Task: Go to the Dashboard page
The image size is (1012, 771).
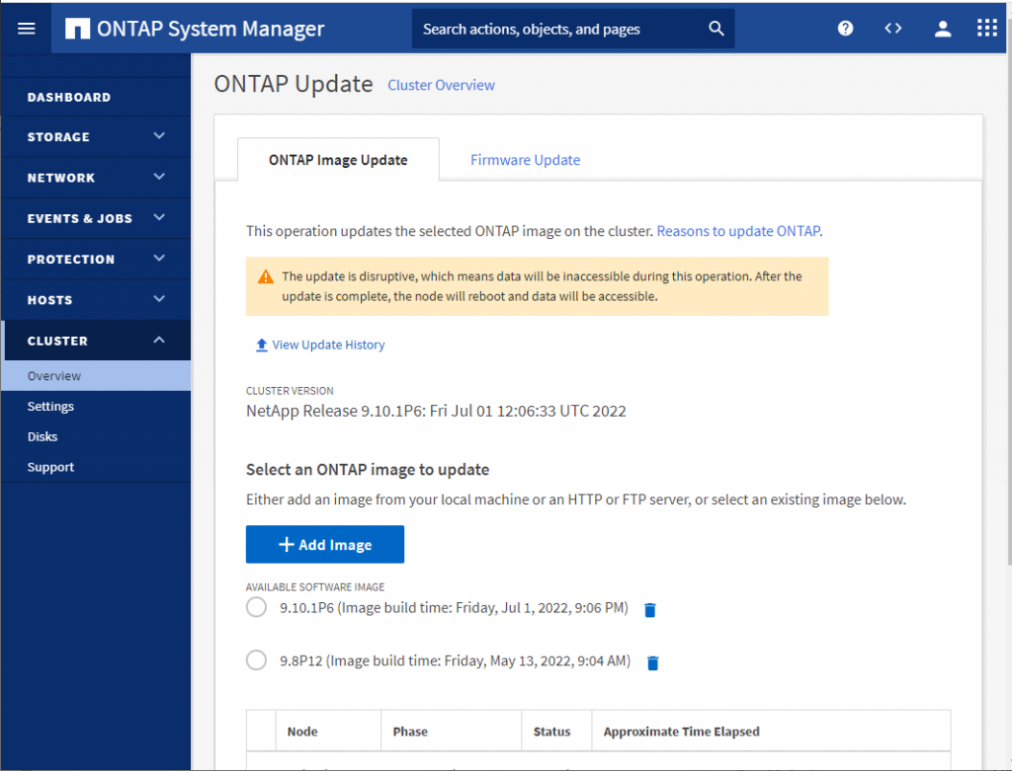Action: click(96, 97)
